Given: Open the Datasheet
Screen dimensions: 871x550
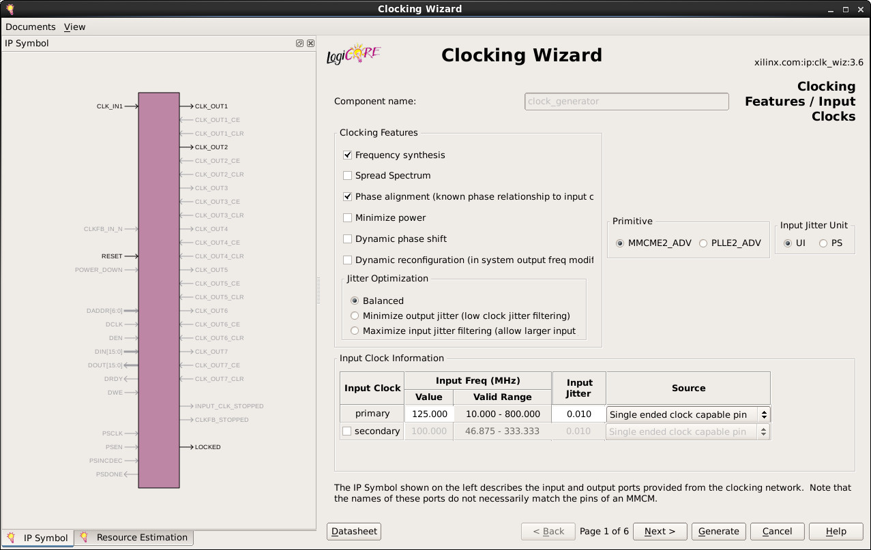Looking at the screenshot, I should click(x=354, y=532).
